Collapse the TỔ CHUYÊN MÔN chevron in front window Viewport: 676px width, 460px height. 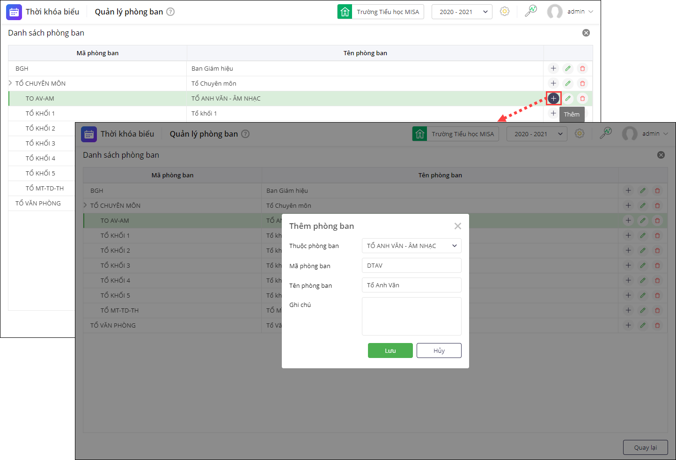click(85, 205)
